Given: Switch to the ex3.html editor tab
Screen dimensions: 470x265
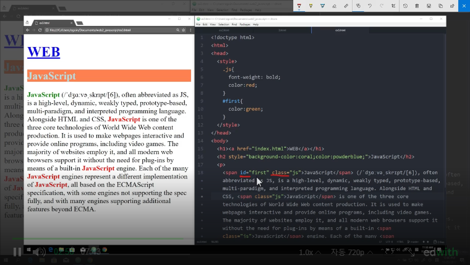Looking at the screenshot, I should click(341, 30).
